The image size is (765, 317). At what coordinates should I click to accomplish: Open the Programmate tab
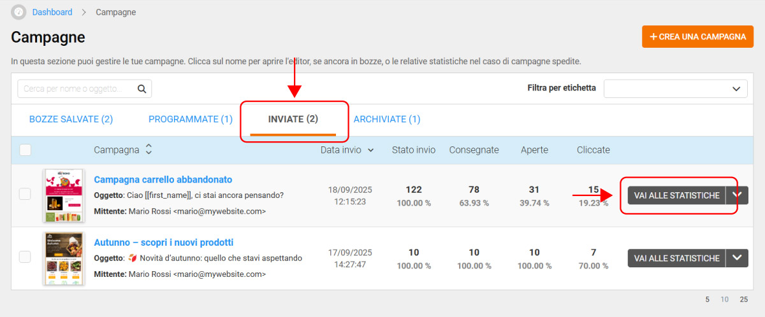190,119
